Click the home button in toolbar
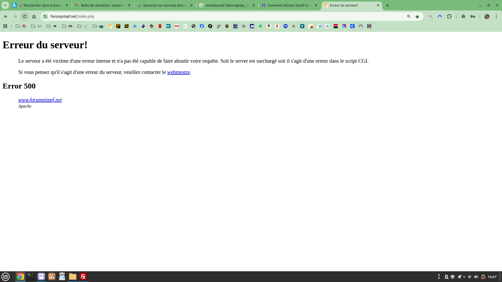This screenshot has width=502, height=282. [34, 16]
